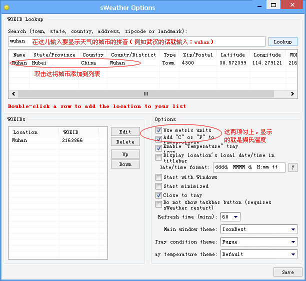Image resolution: width=306 pixels, height=281 pixels.
Task: Sort by Latitude column header
Action: pos(233,54)
